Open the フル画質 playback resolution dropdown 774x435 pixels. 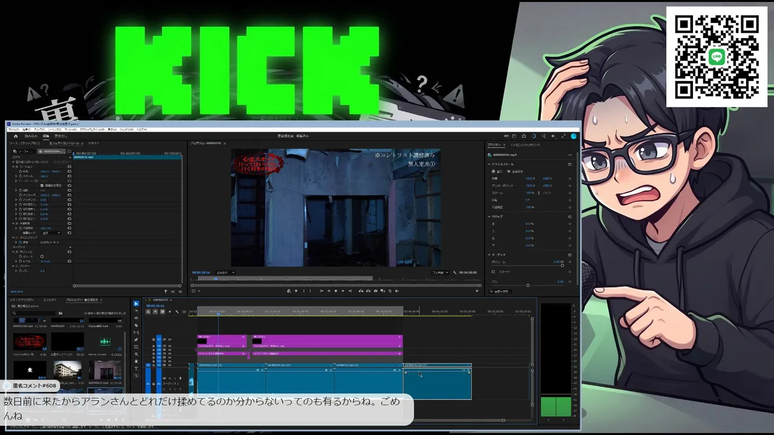click(x=440, y=272)
